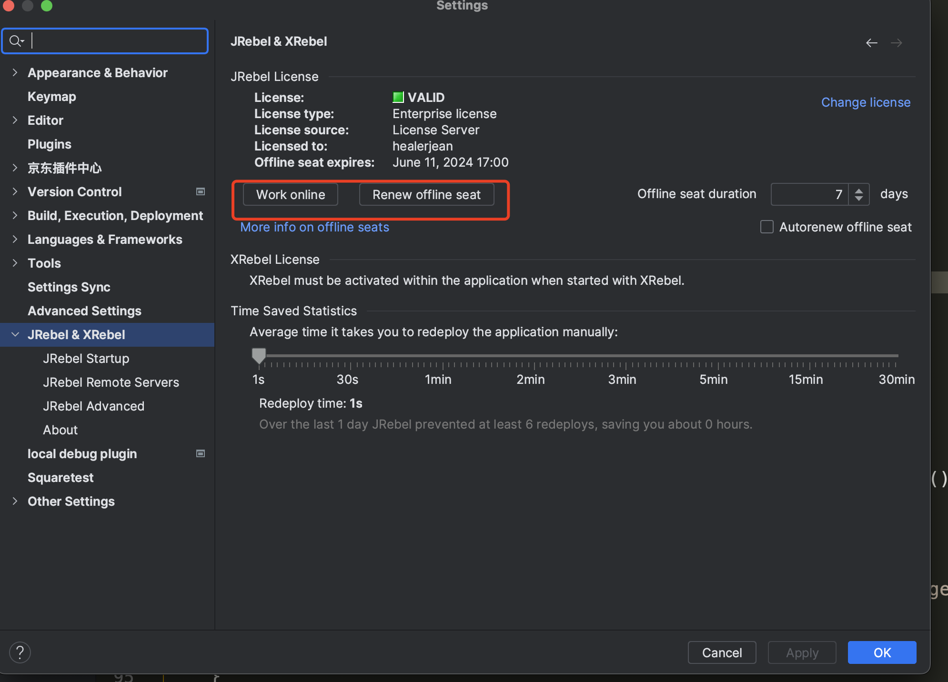Increase offline seat duration with up arrow
Screen dimensions: 948x682
(858, 190)
